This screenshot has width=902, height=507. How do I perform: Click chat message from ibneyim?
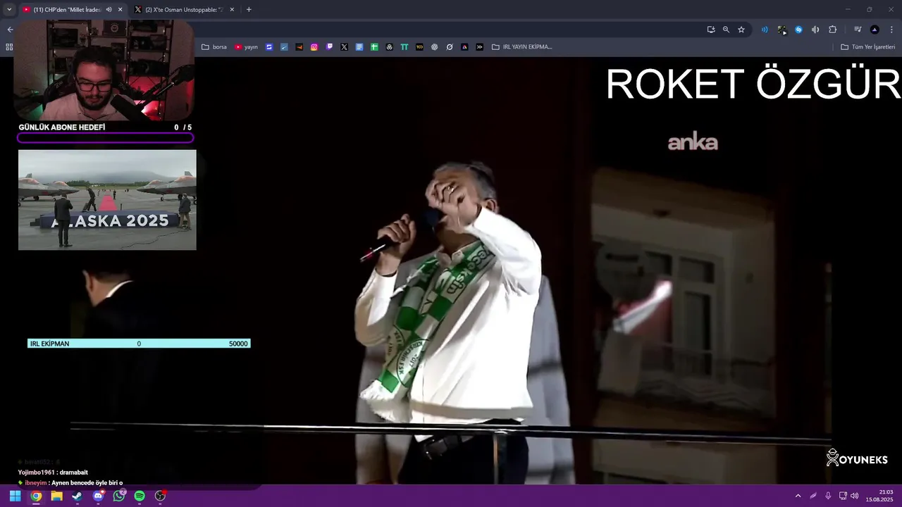click(70, 483)
